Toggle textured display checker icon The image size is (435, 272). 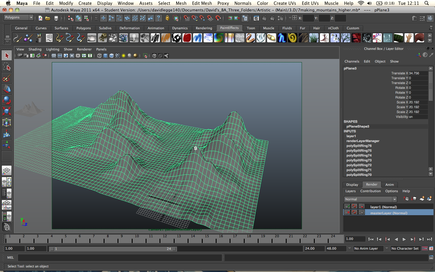pos(118,56)
